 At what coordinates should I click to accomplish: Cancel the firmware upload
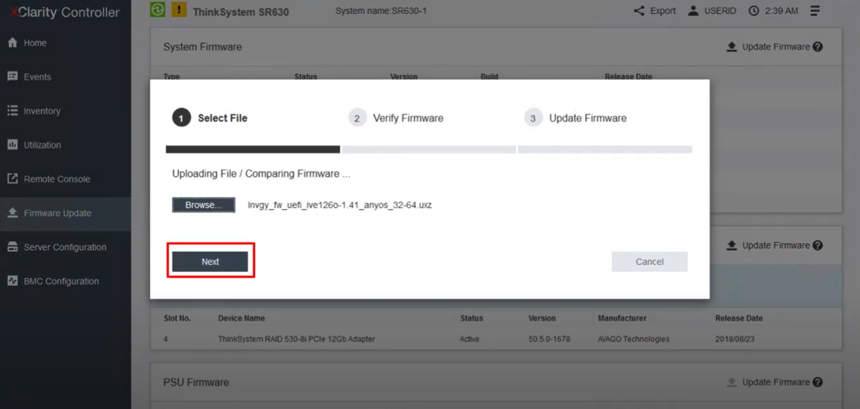click(649, 261)
